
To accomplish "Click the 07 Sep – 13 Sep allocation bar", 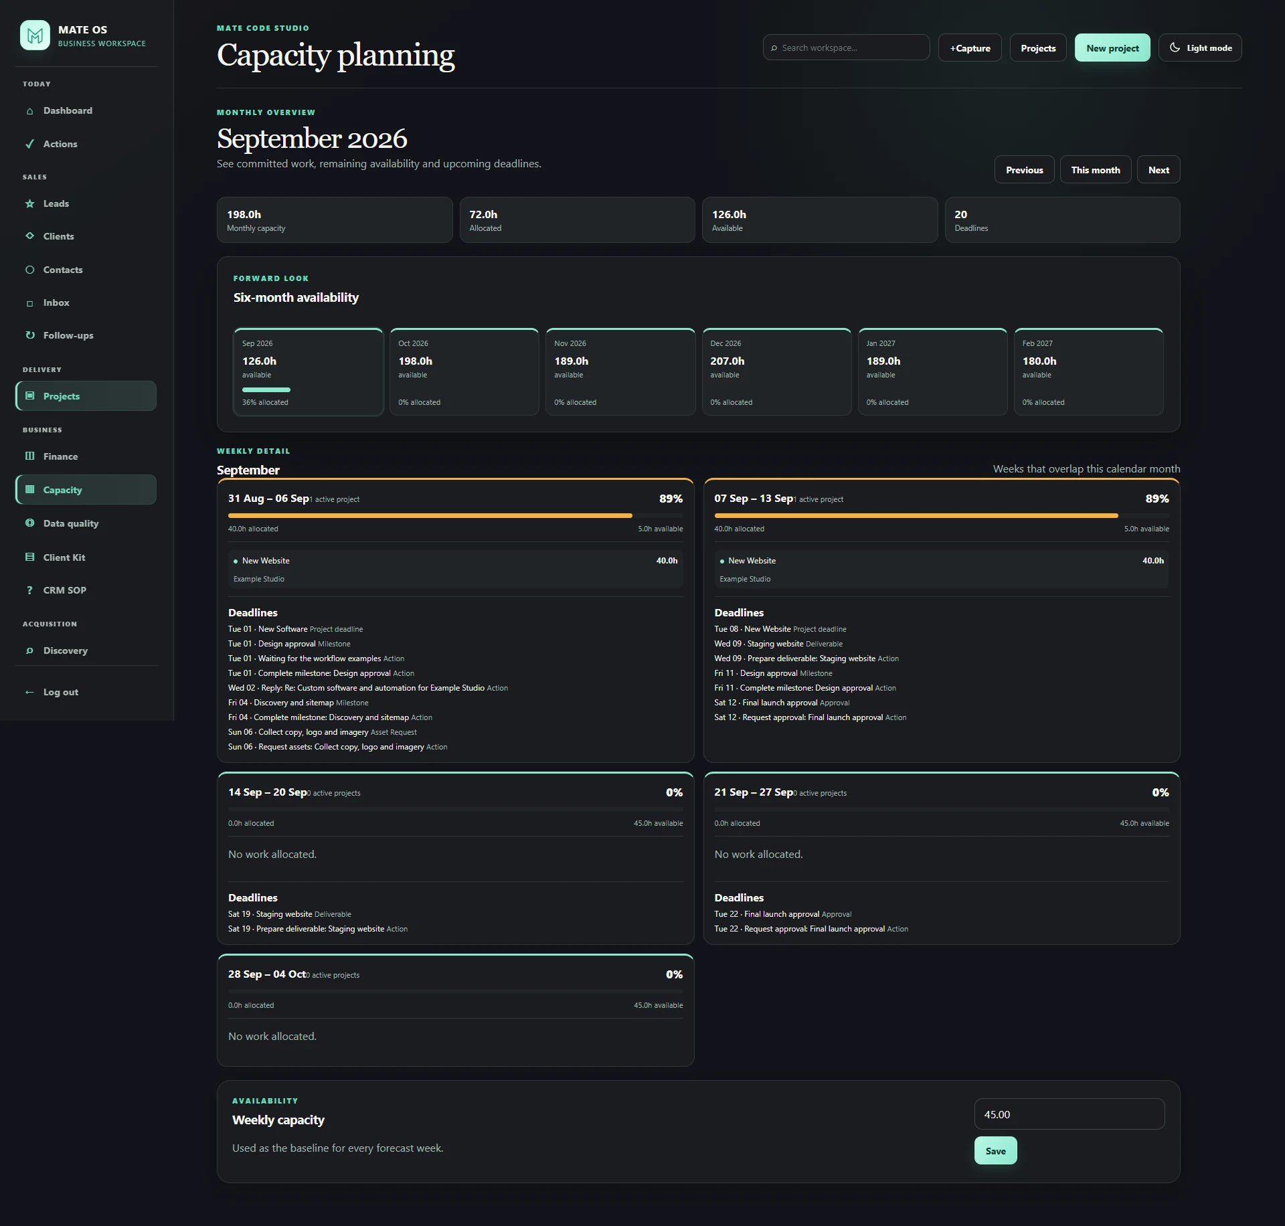I will [942, 516].
